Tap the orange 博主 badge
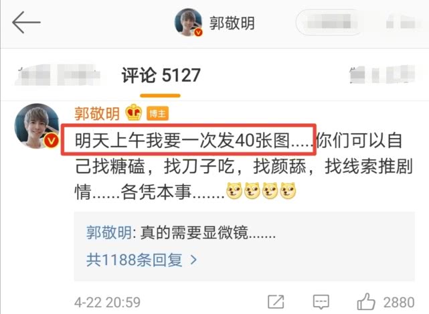Screen dimensions: 429x314 pyautogui.click(x=157, y=113)
